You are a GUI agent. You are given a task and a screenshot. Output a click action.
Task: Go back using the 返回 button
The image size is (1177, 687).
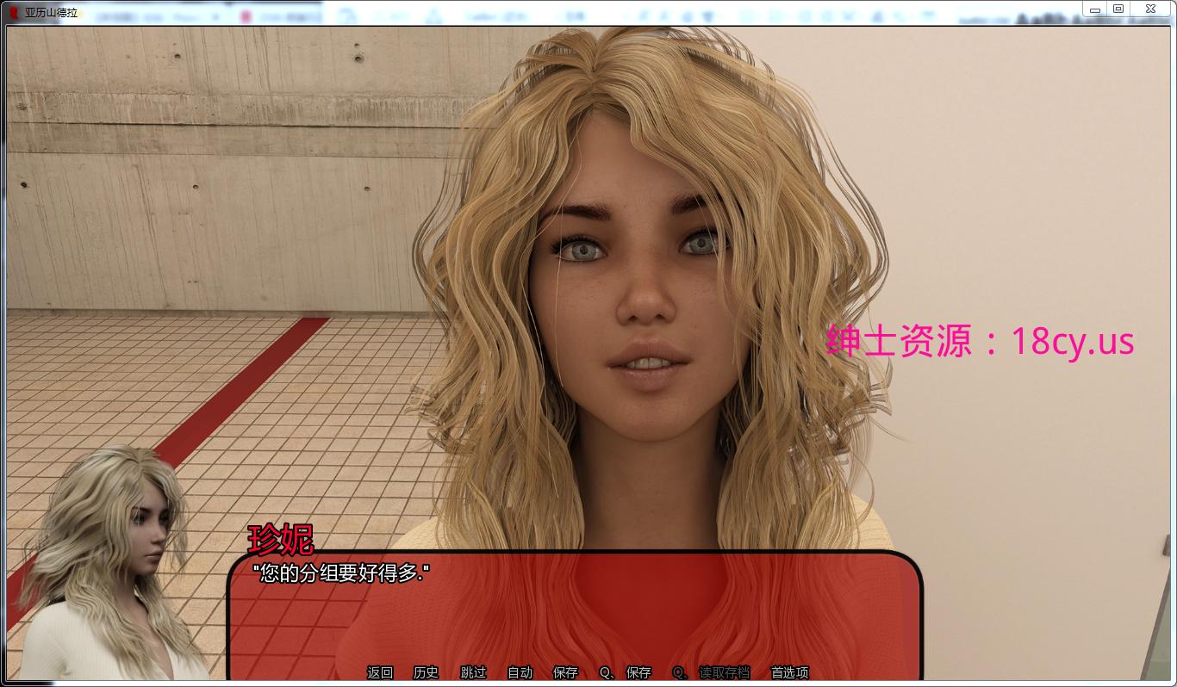coord(380,672)
